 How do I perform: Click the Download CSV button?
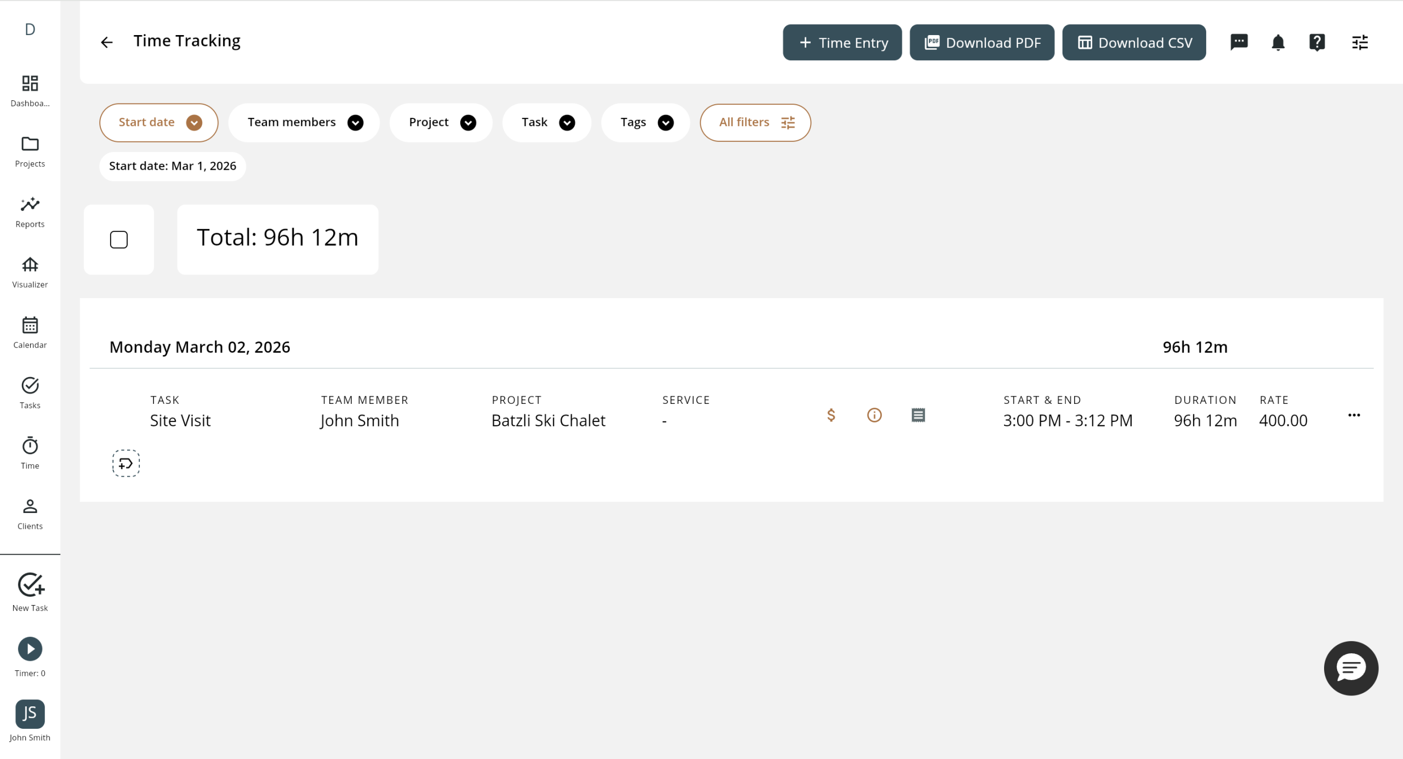[1134, 42]
